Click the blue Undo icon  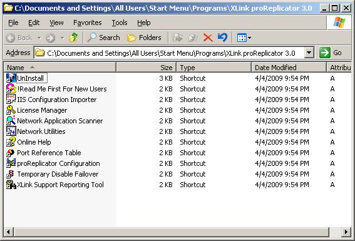click(222, 38)
